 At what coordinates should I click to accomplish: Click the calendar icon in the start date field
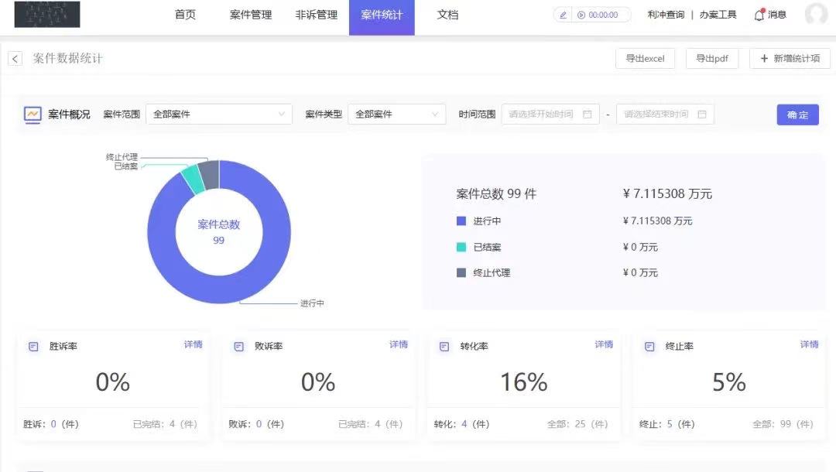click(587, 115)
